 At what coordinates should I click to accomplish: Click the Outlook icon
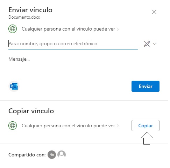[x=14, y=86]
